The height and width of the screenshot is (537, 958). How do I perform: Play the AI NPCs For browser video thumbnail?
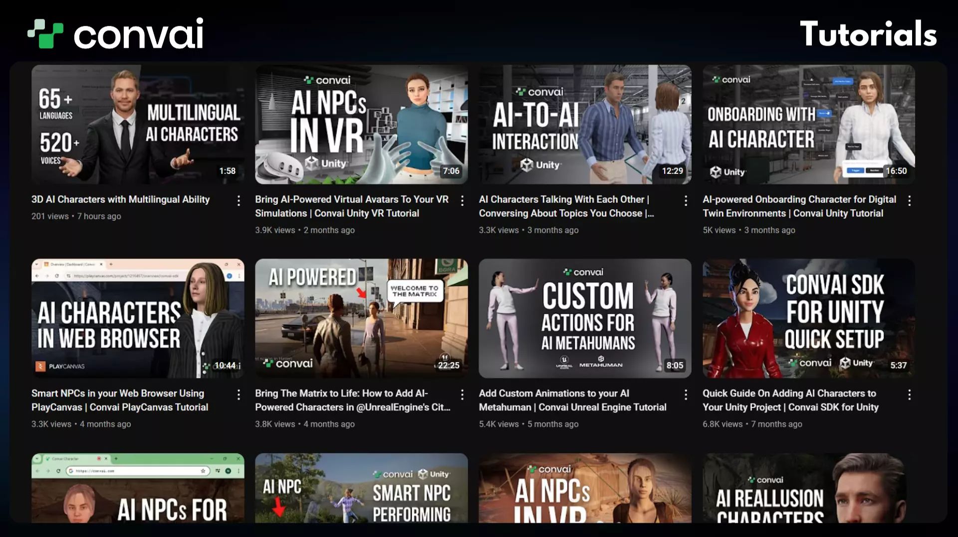point(138,488)
